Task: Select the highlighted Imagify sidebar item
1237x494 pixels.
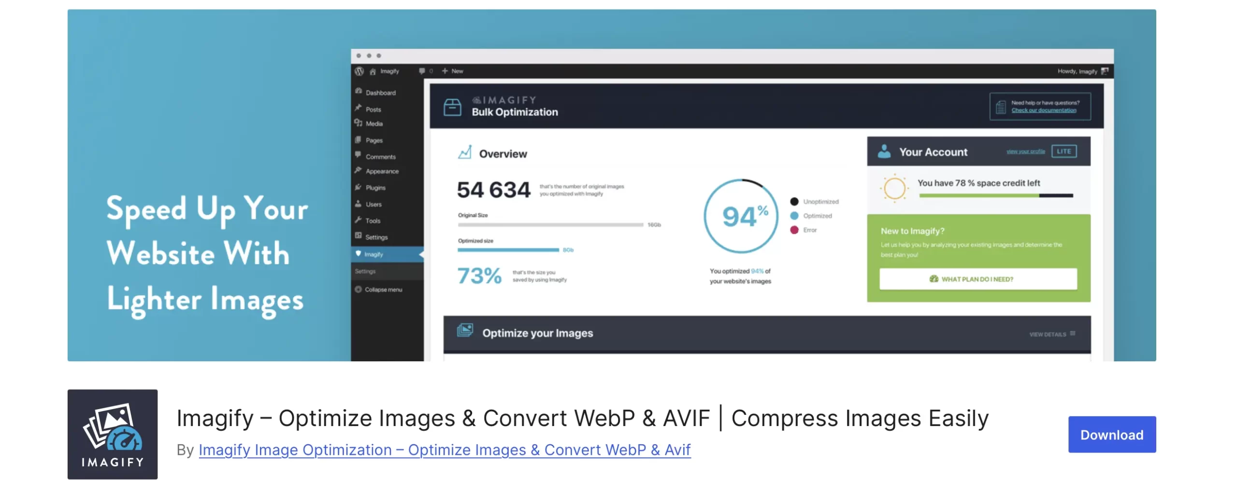Action: [x=387, y=254]
